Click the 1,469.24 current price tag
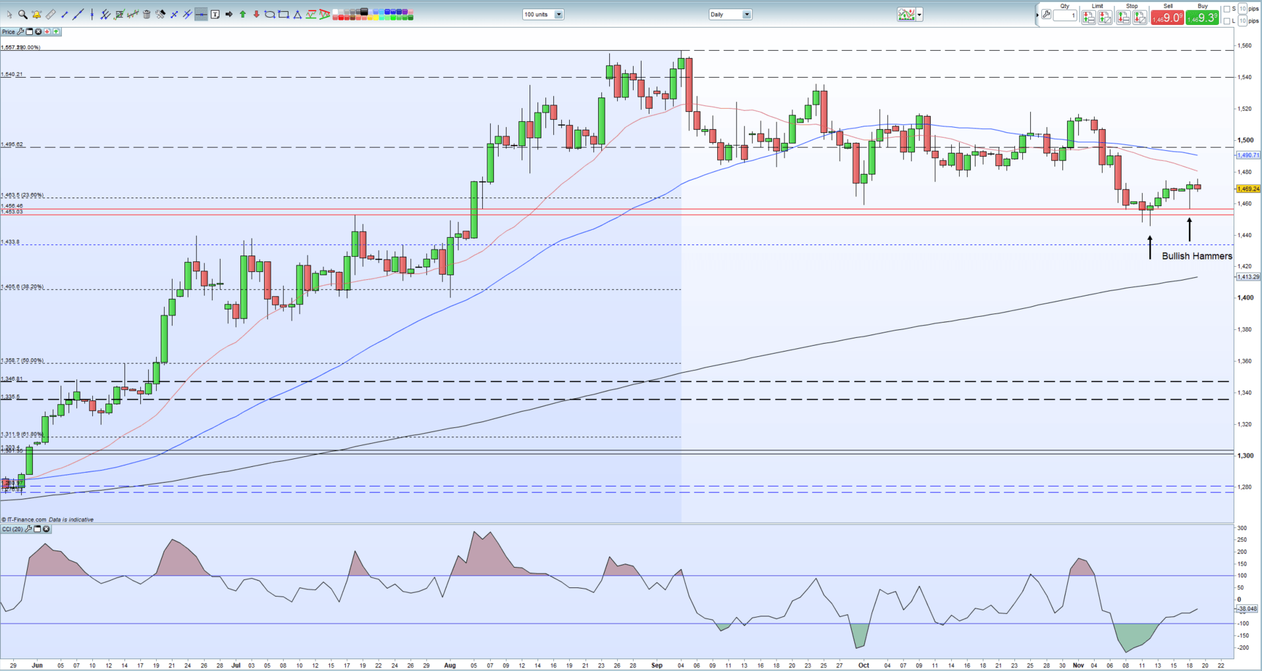1262x671 pixels. (1248, 189)
